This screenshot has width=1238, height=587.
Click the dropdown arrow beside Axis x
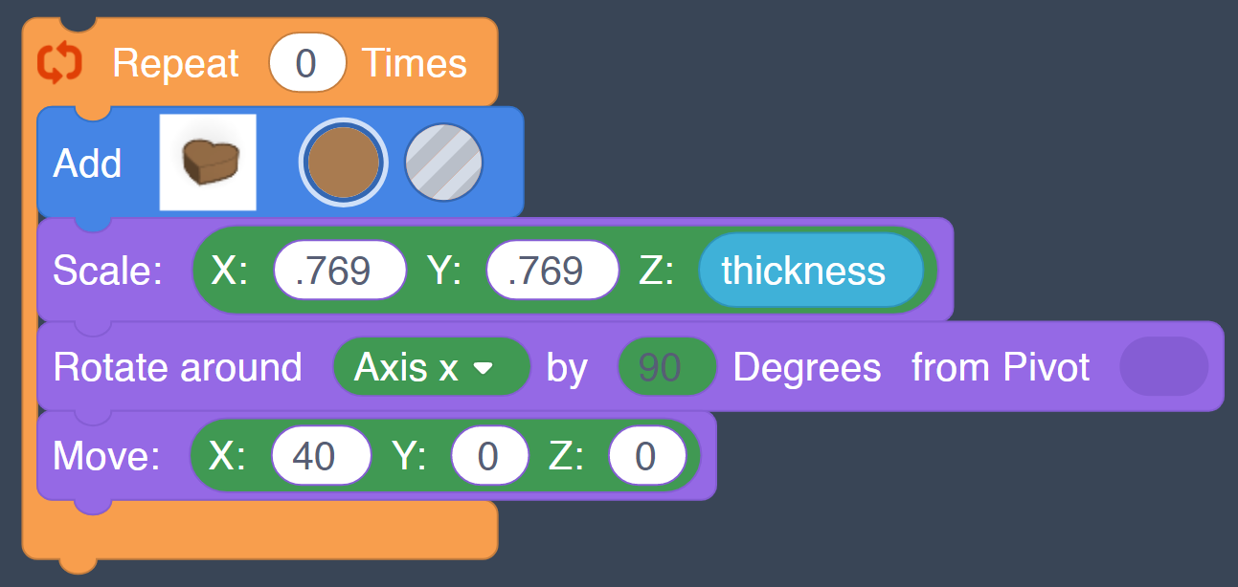point(484,368)
